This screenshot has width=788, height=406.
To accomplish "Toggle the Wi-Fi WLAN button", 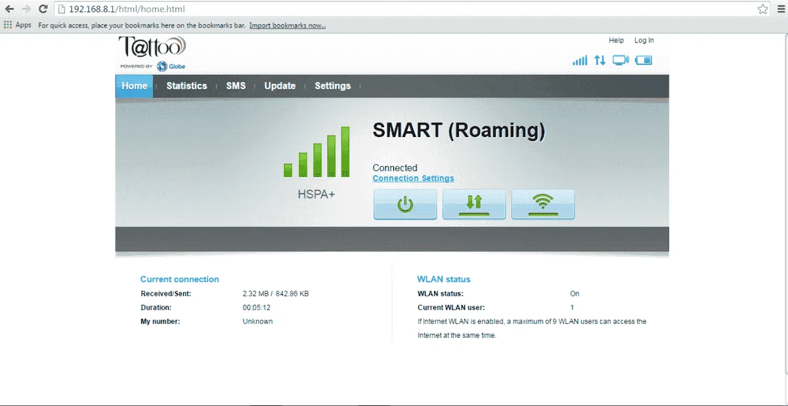I will click(543, 204).
